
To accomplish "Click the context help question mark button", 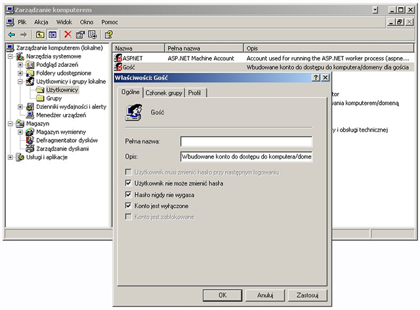I will click(316, 77).
